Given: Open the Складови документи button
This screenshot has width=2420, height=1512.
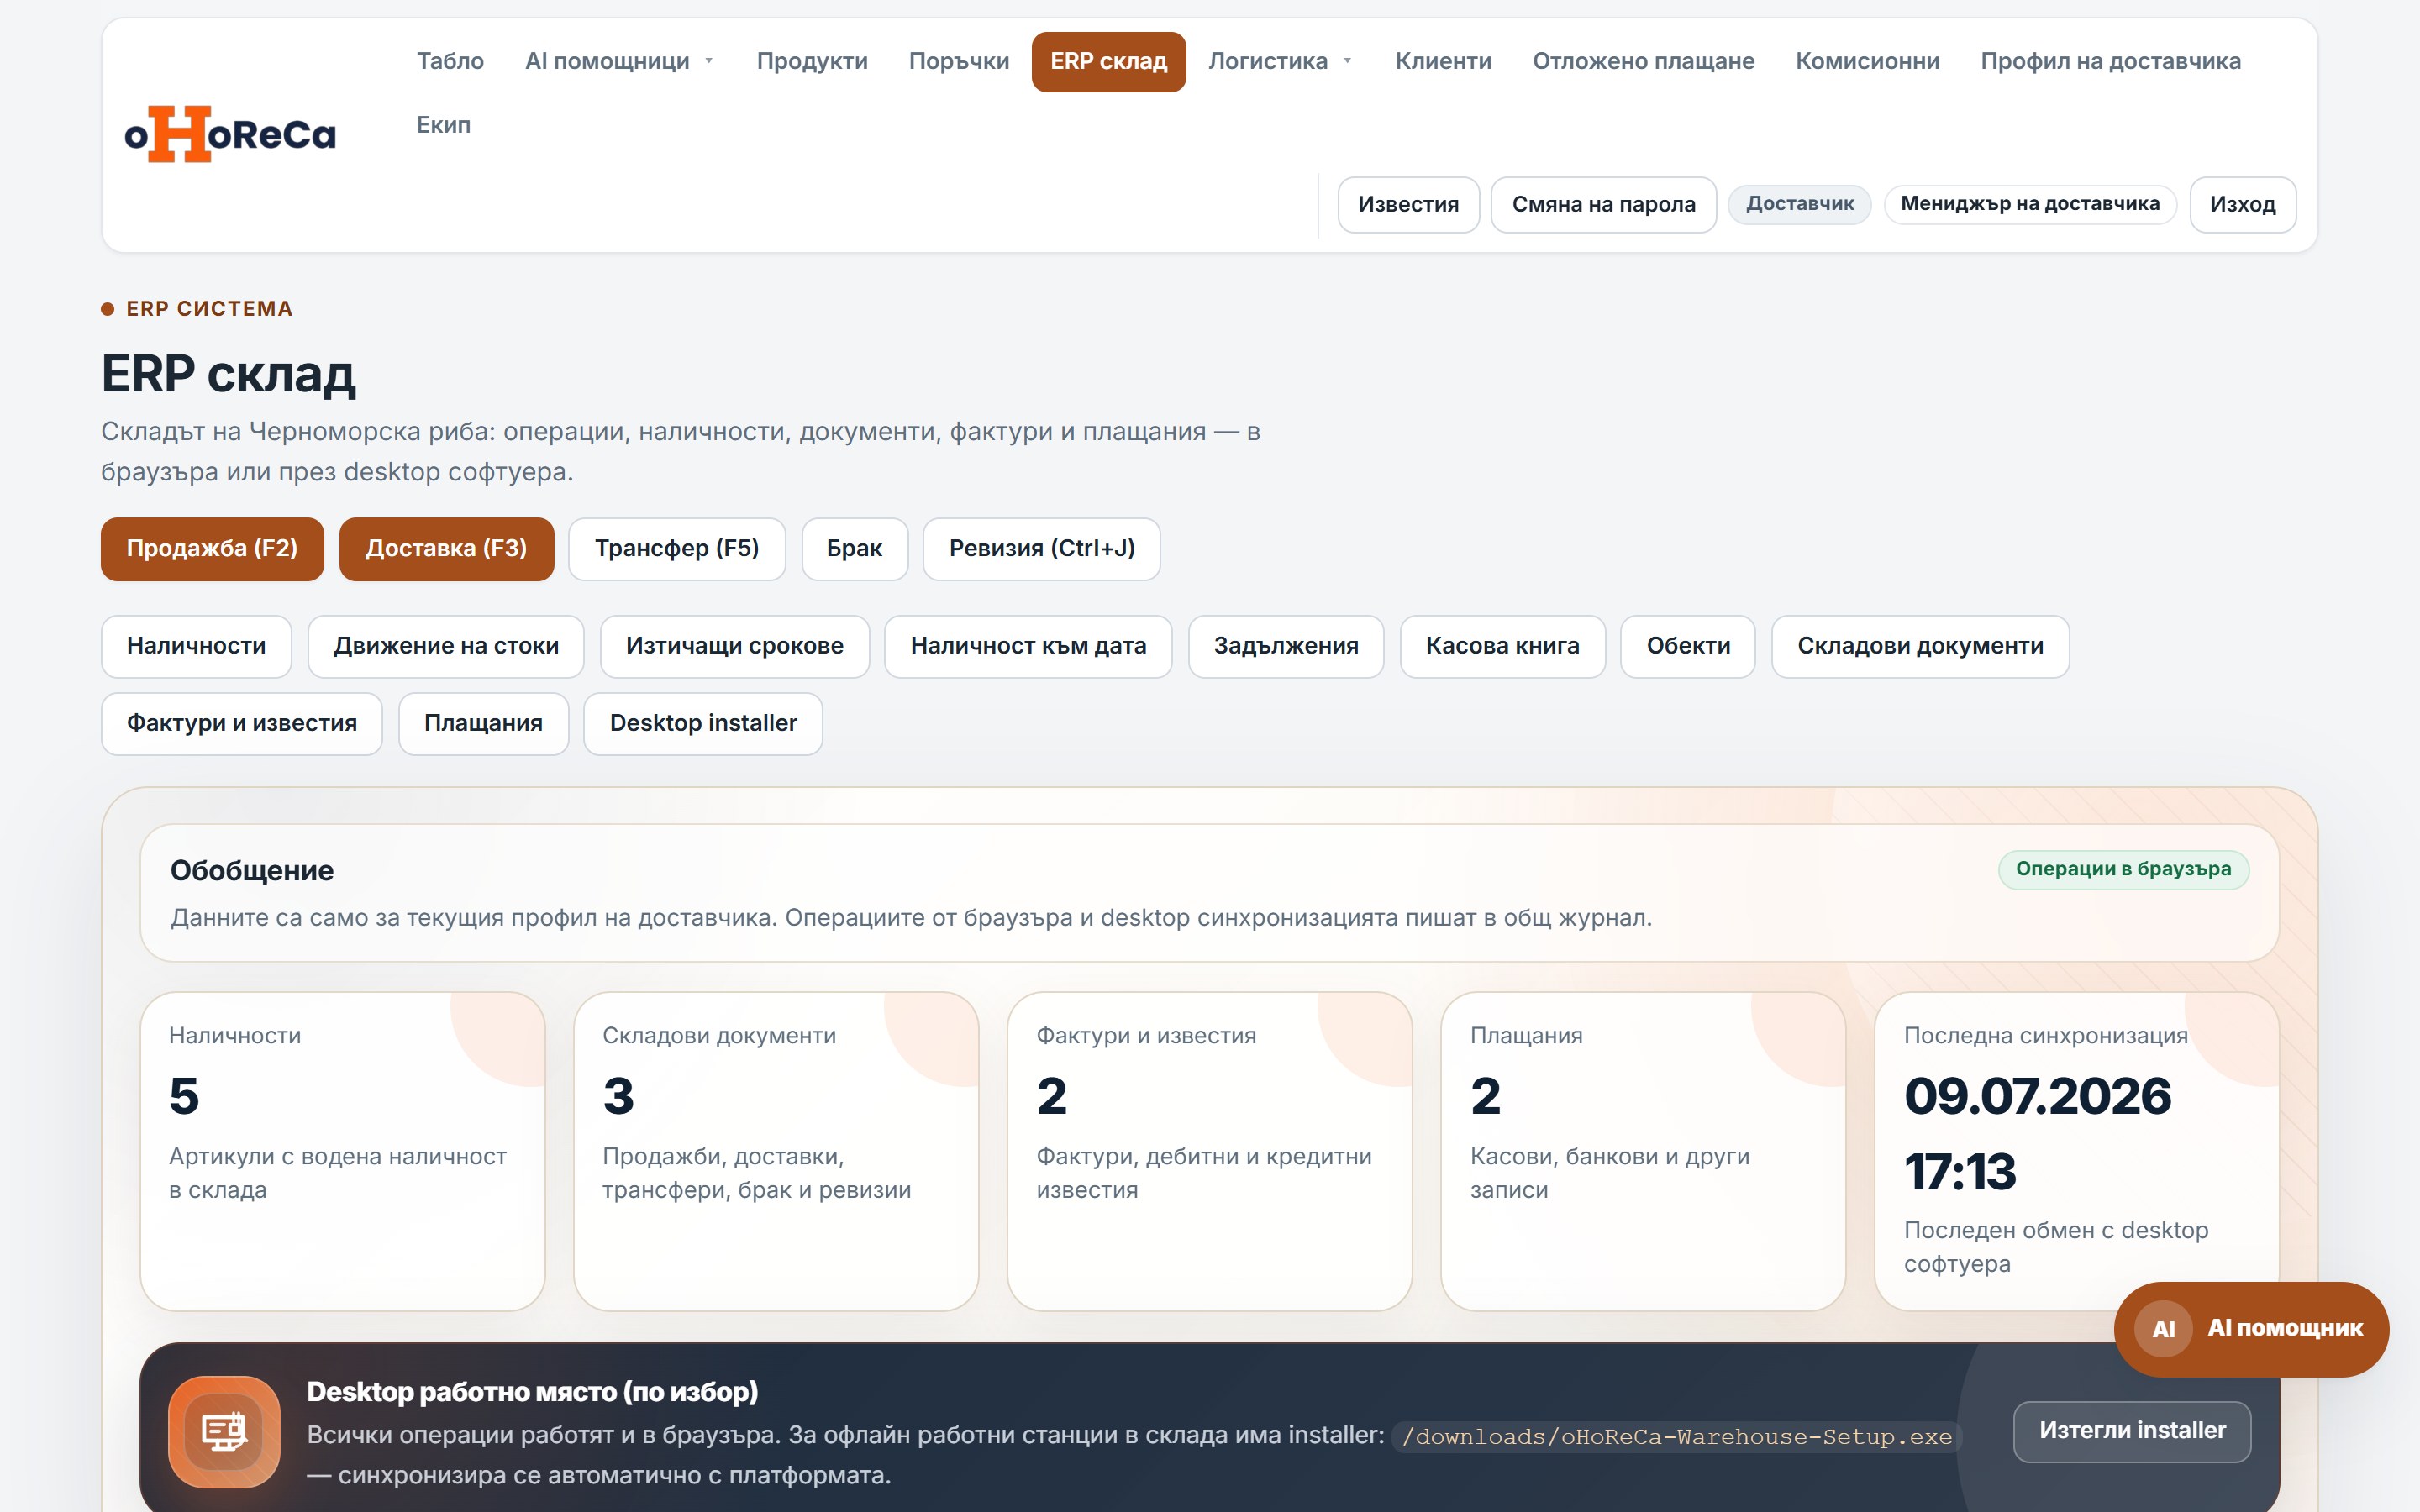Looking at the screenshot, I should pos(1920,646).
